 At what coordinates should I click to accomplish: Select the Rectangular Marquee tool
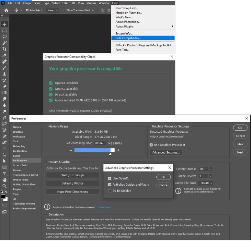pos(4,30)
